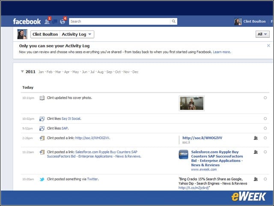Jump to Apr in 2011
274x206 pixels.
click(x=67, y=72)
